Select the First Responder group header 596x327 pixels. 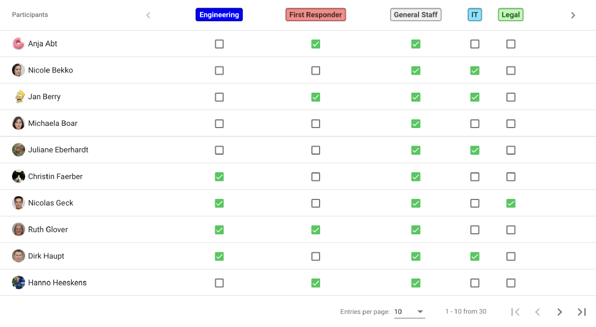[315, 14]
